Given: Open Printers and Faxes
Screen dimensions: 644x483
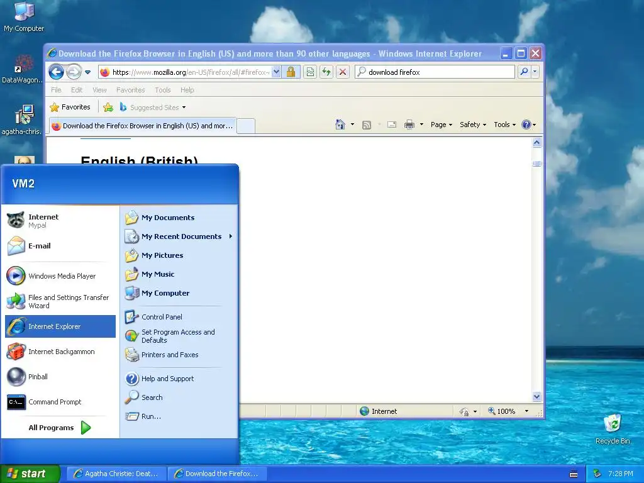Looking at the screenshot, I should coord(179,355).
